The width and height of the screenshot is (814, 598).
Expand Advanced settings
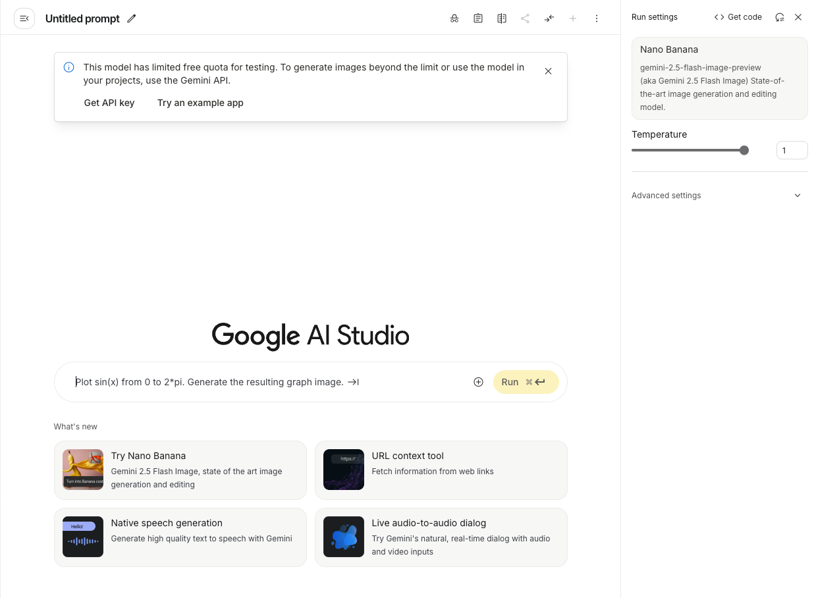(x=720, y=196)
